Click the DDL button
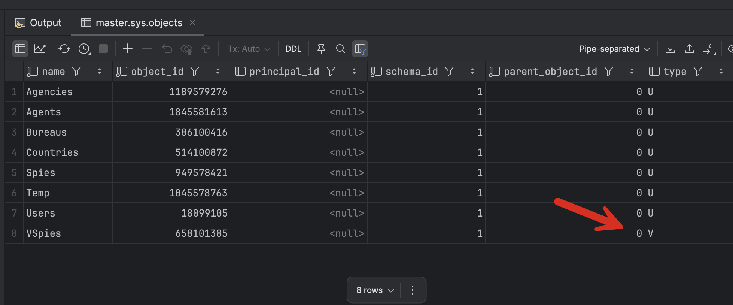Screen dimensions: 733x305 293,49
